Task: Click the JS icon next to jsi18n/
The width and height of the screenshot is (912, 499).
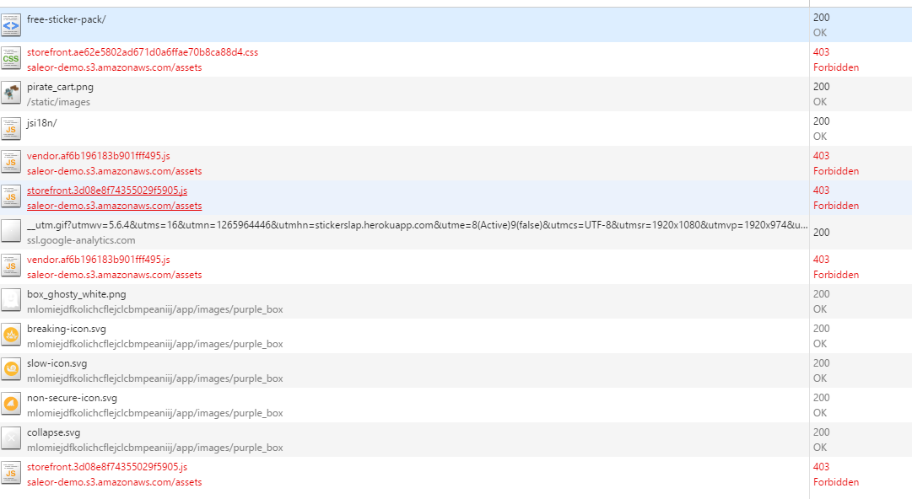Action: click(11, 127)
